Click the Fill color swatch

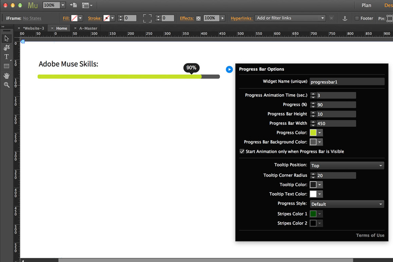pos(74,18)
